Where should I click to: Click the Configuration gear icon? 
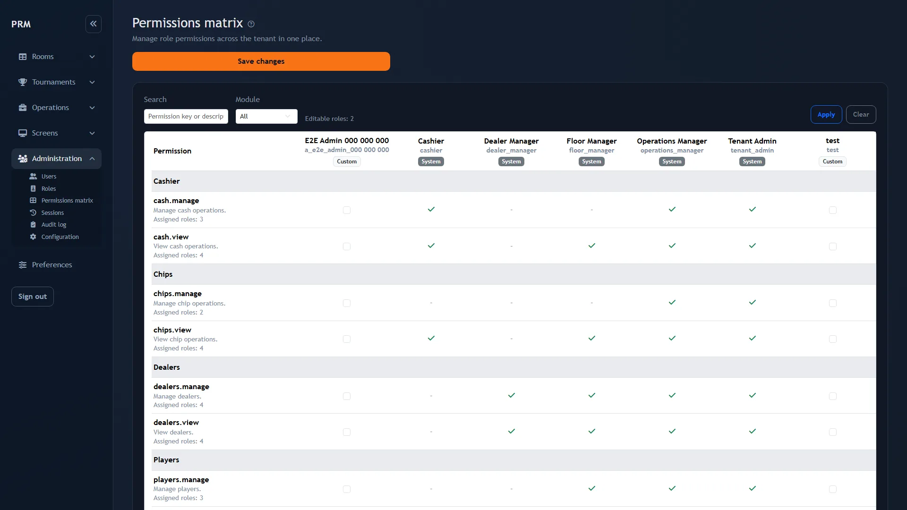[33, 237]
